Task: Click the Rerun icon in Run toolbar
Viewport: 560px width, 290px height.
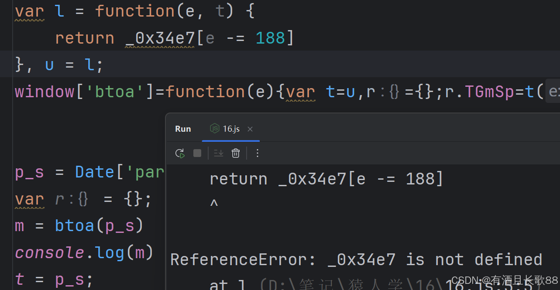Action: coord(180,153)
